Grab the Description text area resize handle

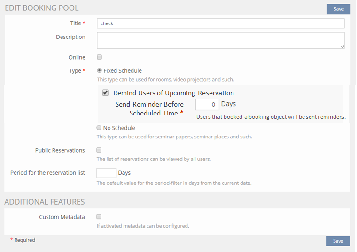pyautogui.click(x=342, y=46)
